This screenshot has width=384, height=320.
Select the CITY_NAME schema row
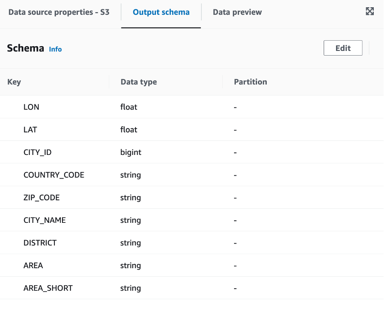pyautogui.click(x=192, y=220)
